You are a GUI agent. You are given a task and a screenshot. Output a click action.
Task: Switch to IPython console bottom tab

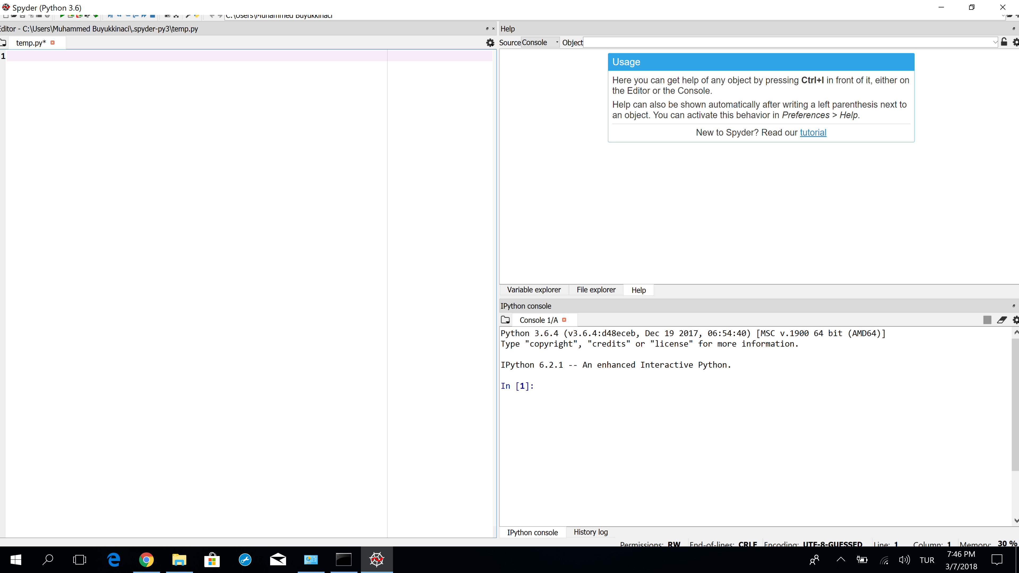click(x=532, y=533)
